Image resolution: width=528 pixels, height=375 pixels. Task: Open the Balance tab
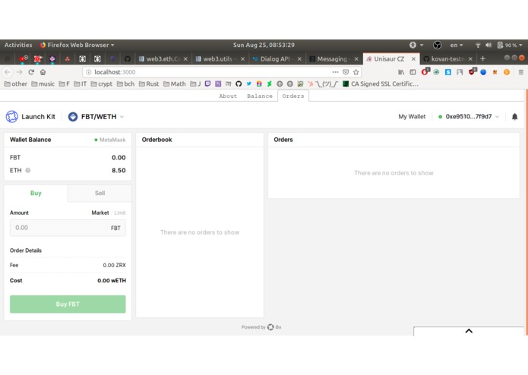[x=260, y=96]
